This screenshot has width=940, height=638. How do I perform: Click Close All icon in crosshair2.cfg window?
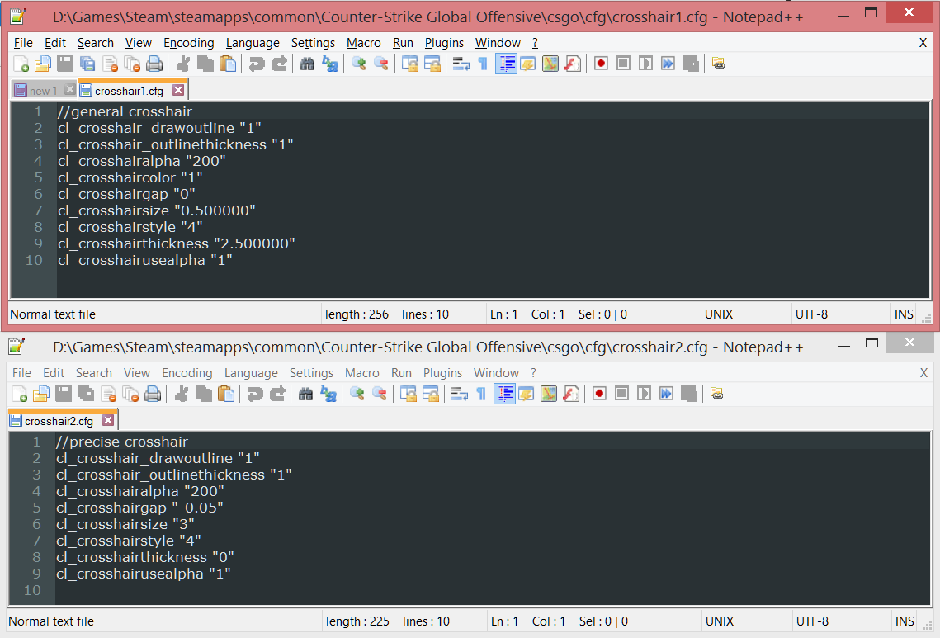click(130, 394)
